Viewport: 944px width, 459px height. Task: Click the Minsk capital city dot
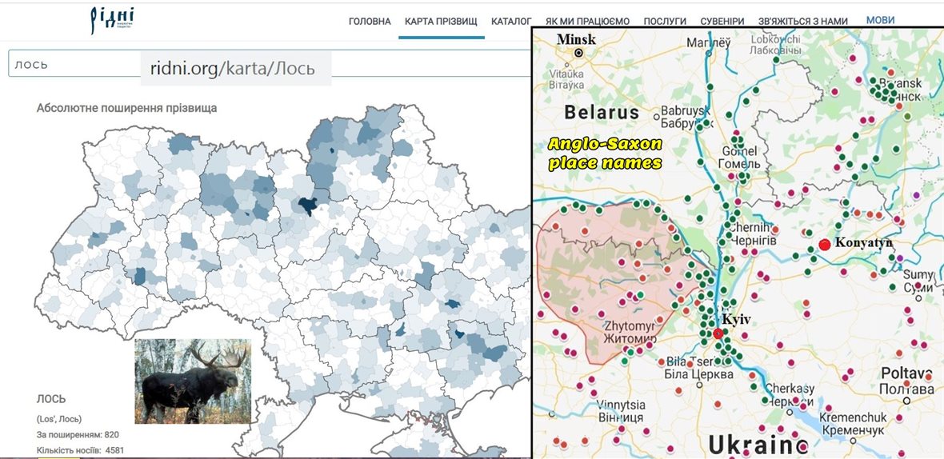pyautogui.click(x=579, y=53)
